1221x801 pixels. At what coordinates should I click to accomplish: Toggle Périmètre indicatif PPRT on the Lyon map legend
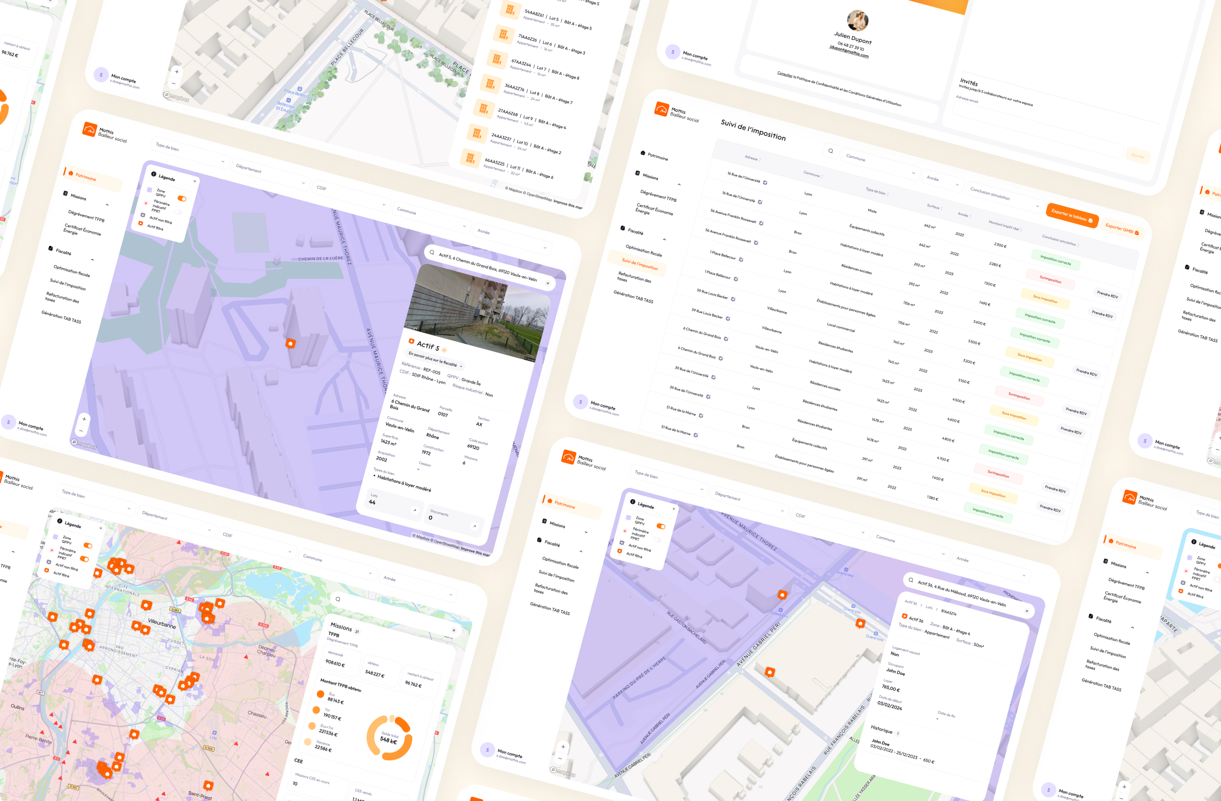coord(84,558)
